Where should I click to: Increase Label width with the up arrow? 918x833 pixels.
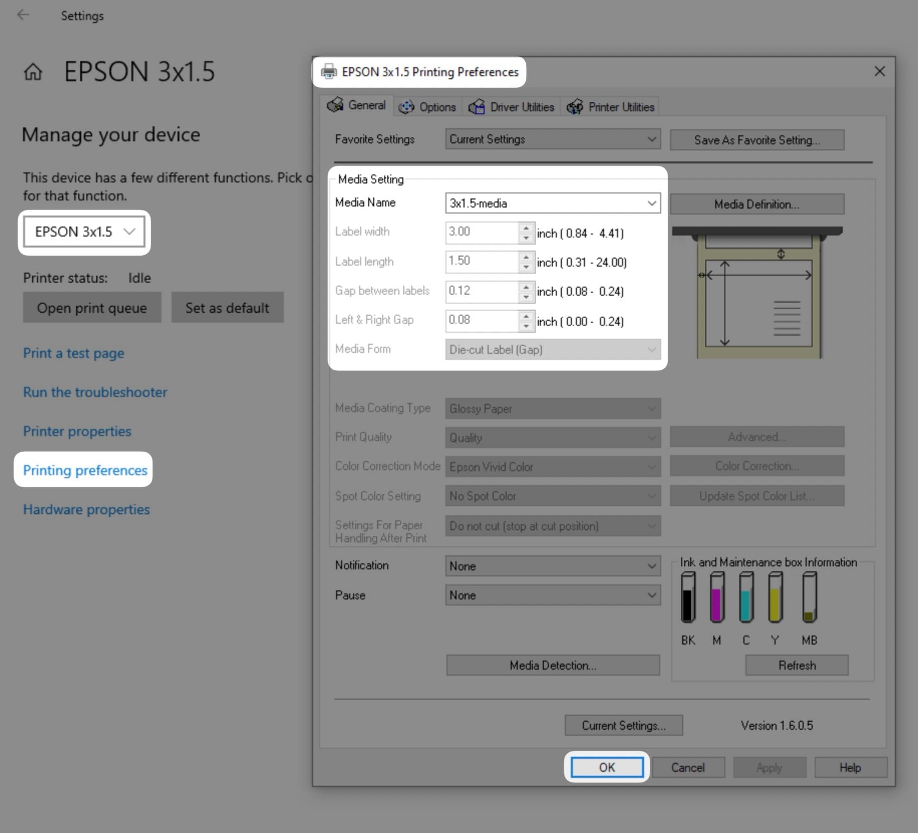[526, 228]
